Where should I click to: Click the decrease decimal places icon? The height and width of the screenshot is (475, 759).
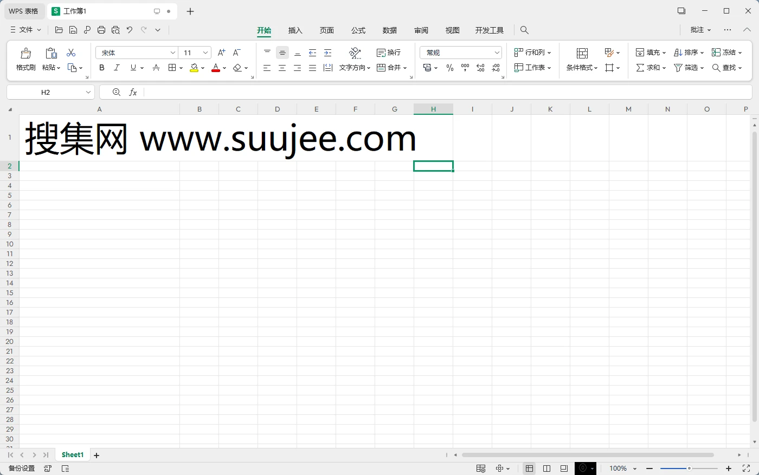pyautogui.click(x=496, y=68)
